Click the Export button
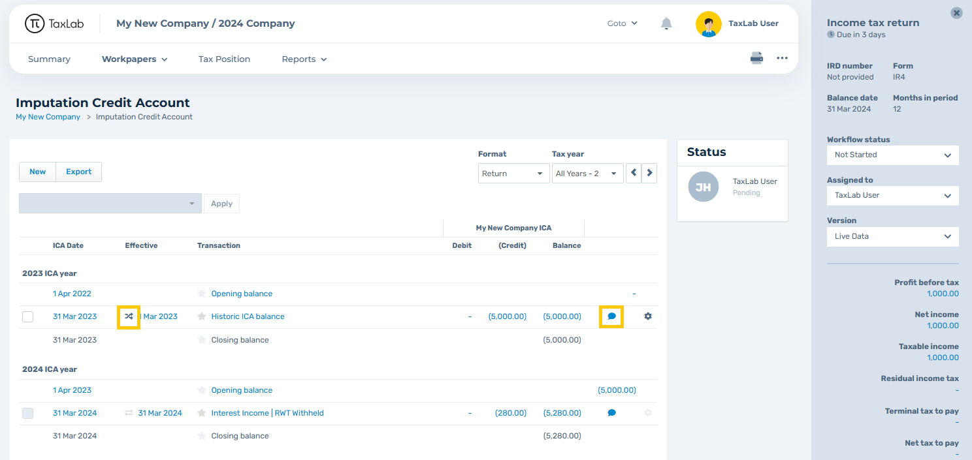The height and width of the screenshot is (460, 972). [x=79, y=172]
